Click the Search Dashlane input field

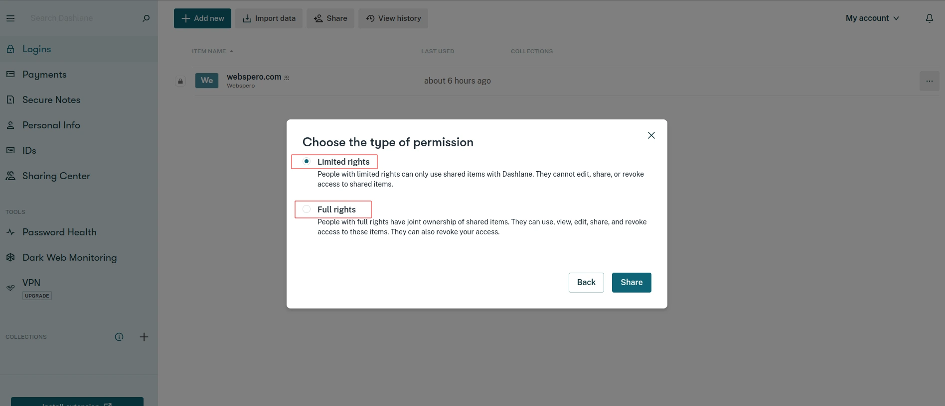[x=82, y=18]
